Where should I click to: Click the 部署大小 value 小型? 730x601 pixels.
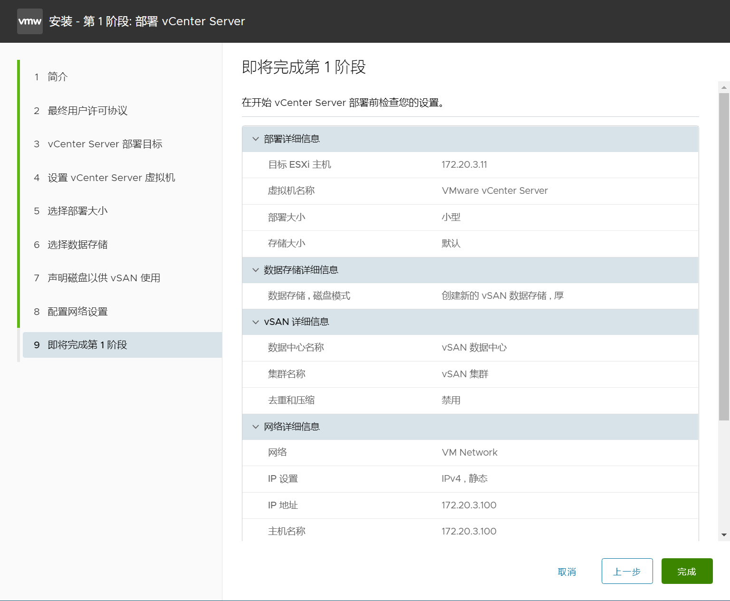click(451, 217)
